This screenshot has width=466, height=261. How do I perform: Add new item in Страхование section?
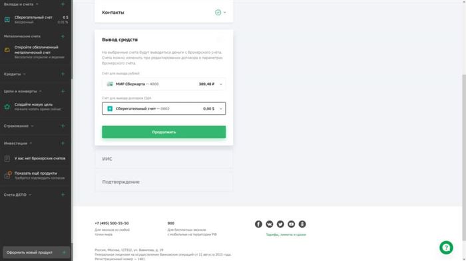pos(63,126)
